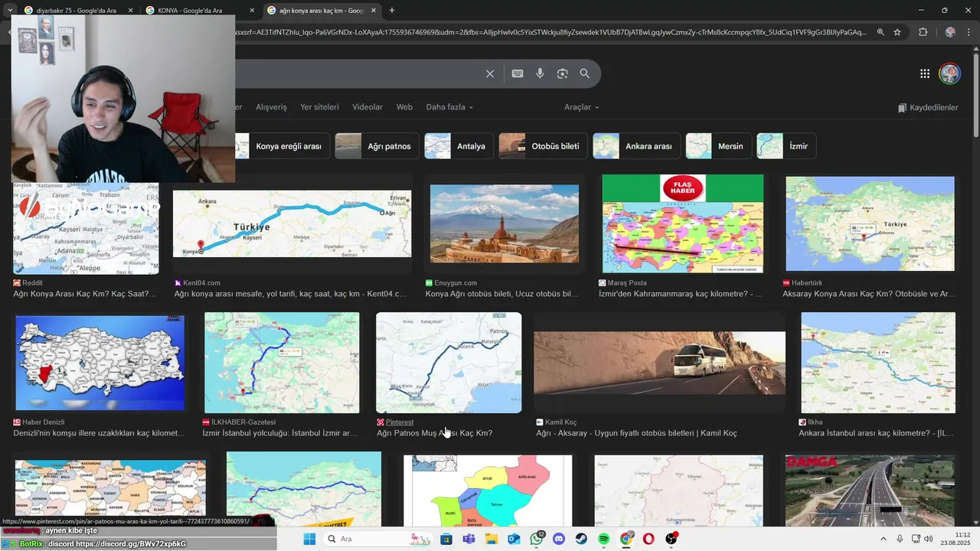Open Microsoft Teams from the taskbar

469,539
